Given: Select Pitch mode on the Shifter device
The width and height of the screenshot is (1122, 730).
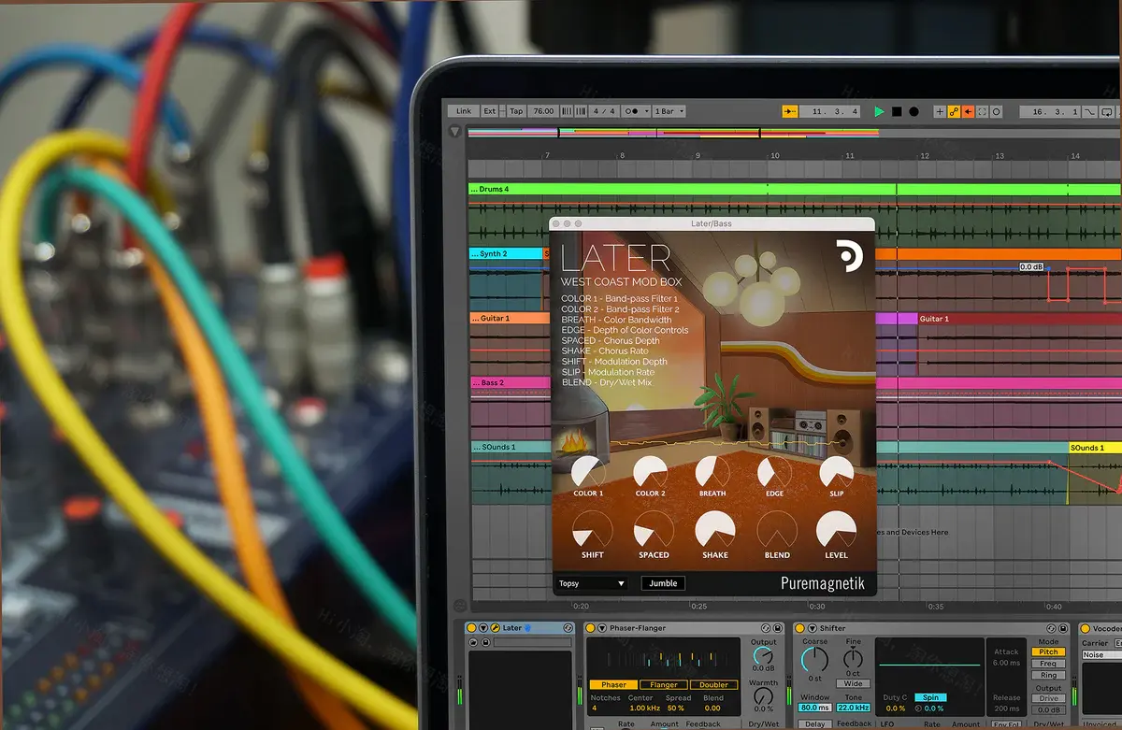Looking at the screenshot, I should click(1047, 651).
